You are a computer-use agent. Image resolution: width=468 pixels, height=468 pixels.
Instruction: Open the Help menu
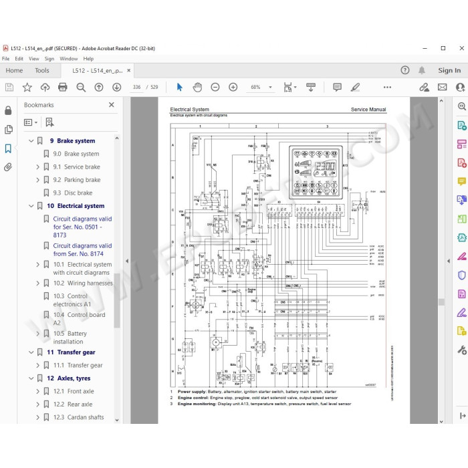[x=88, y=59]
